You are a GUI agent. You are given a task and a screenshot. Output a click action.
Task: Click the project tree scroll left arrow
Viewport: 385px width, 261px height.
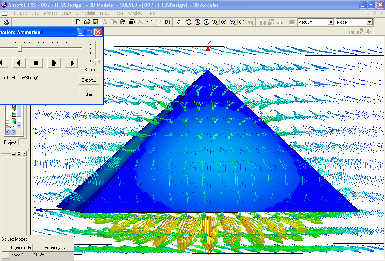8,132
